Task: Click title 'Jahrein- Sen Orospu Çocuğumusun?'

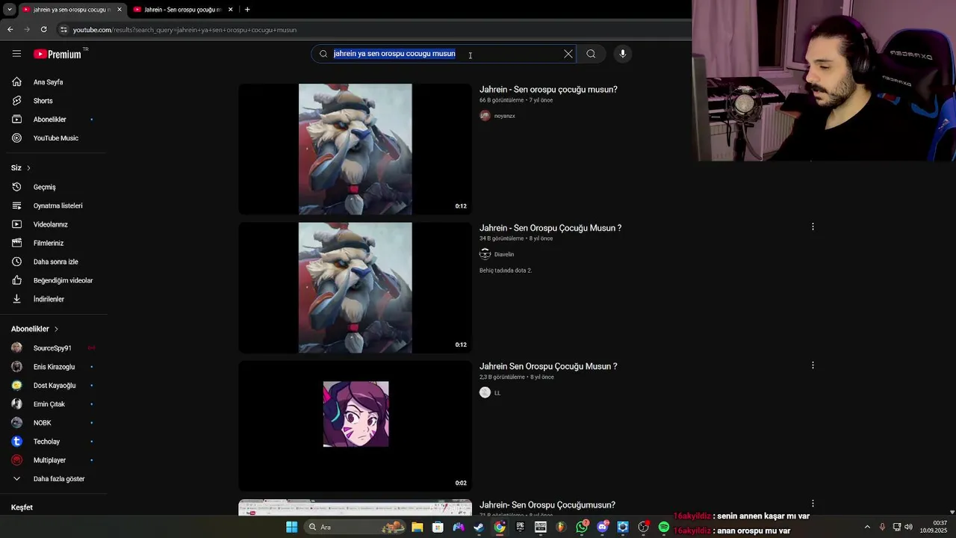Action: 547,505
